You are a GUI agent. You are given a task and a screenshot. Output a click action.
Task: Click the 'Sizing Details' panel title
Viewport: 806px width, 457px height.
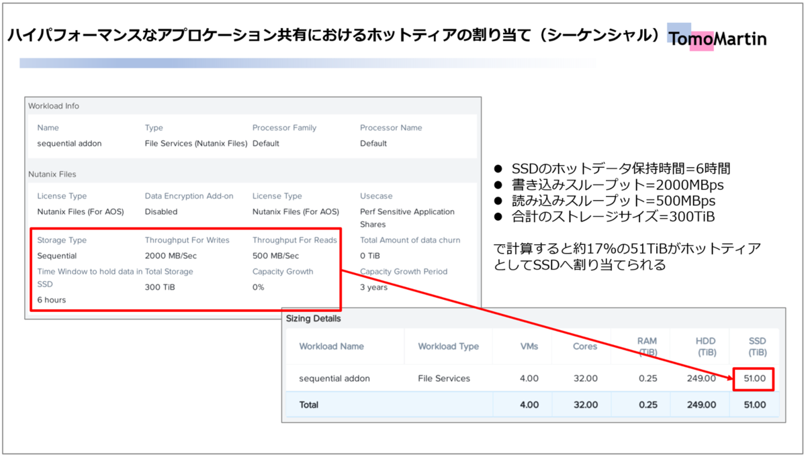[314, 319]
